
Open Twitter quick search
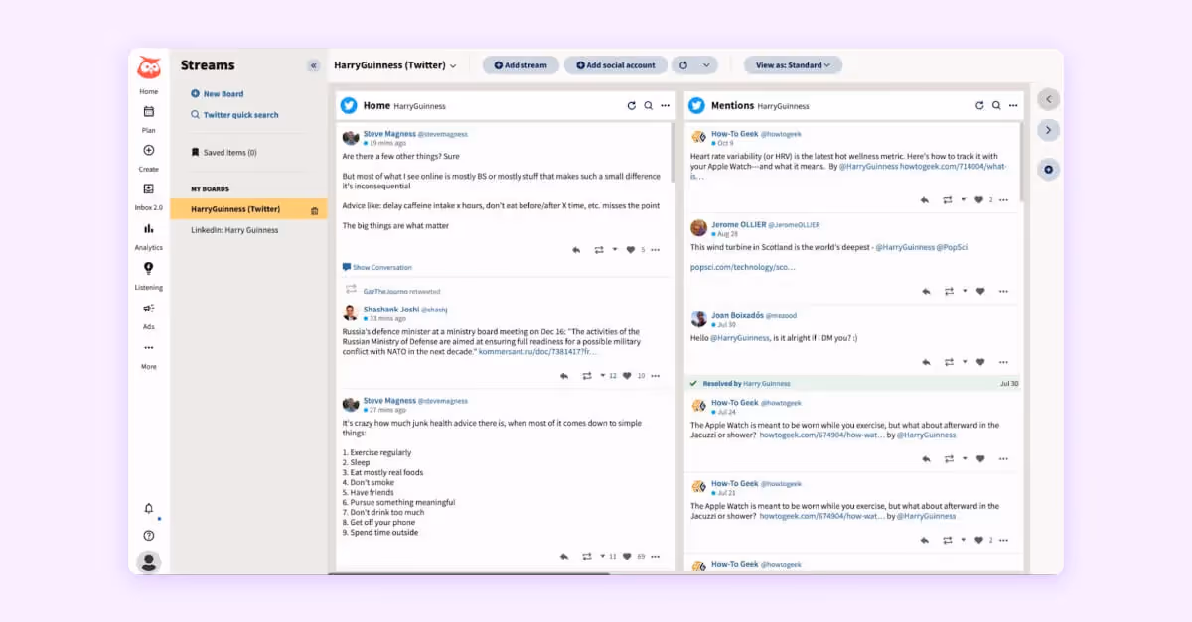234,115
